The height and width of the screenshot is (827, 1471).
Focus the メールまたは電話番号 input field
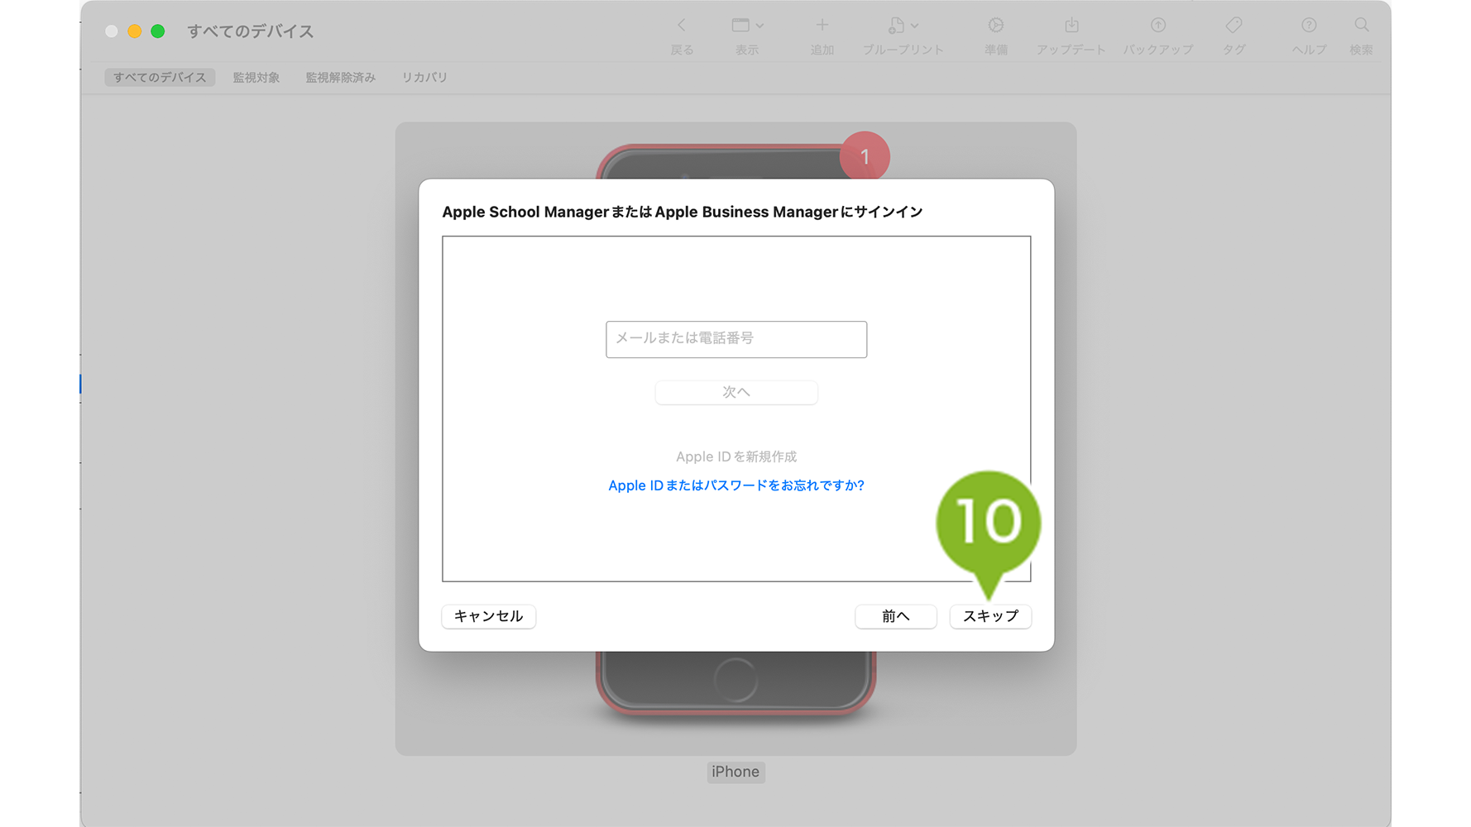pyautogui.click(x=736, y=339)
